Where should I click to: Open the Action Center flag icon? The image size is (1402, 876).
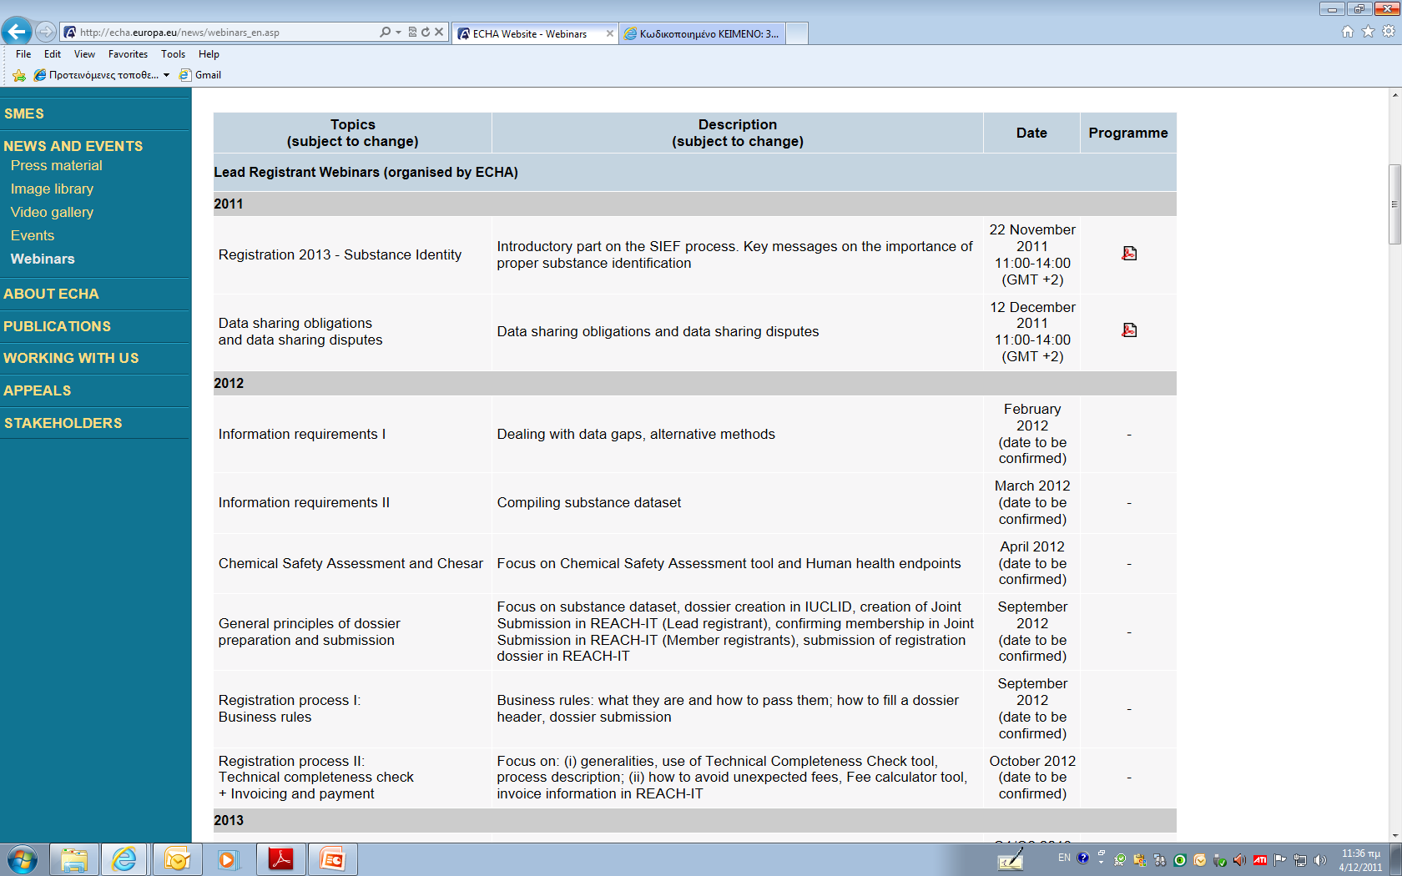[1280, 860]
